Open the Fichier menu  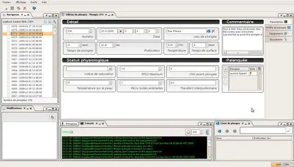pos(6,2)
